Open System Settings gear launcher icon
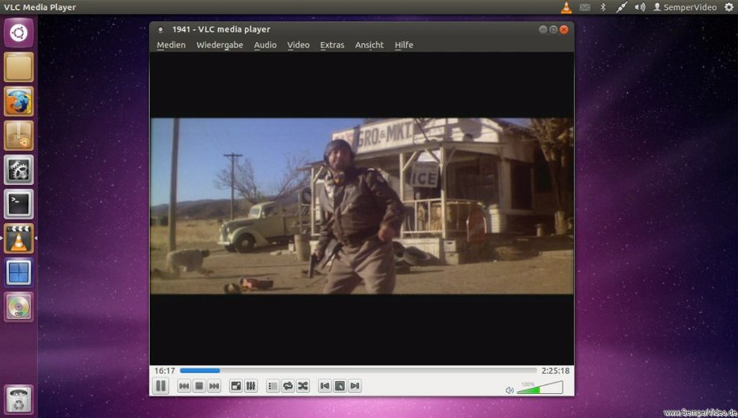 coord(19,170)
